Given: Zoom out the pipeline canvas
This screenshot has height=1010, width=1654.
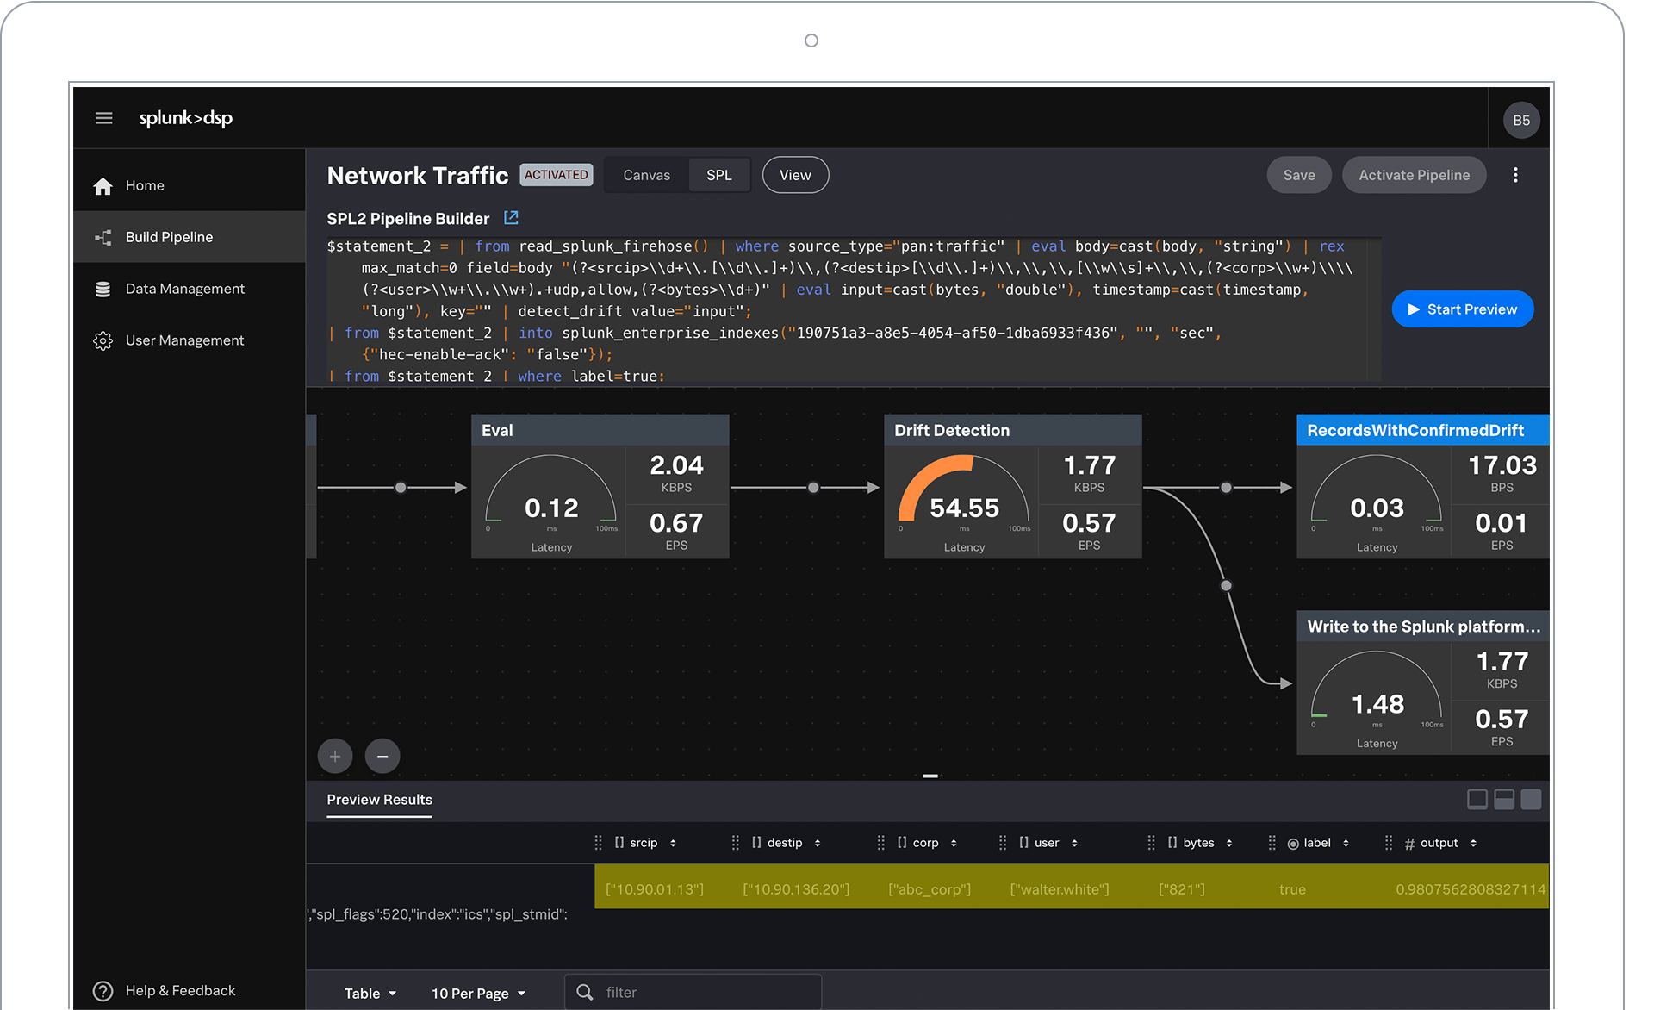Looking at the screenshot, I should click(382, 756).
